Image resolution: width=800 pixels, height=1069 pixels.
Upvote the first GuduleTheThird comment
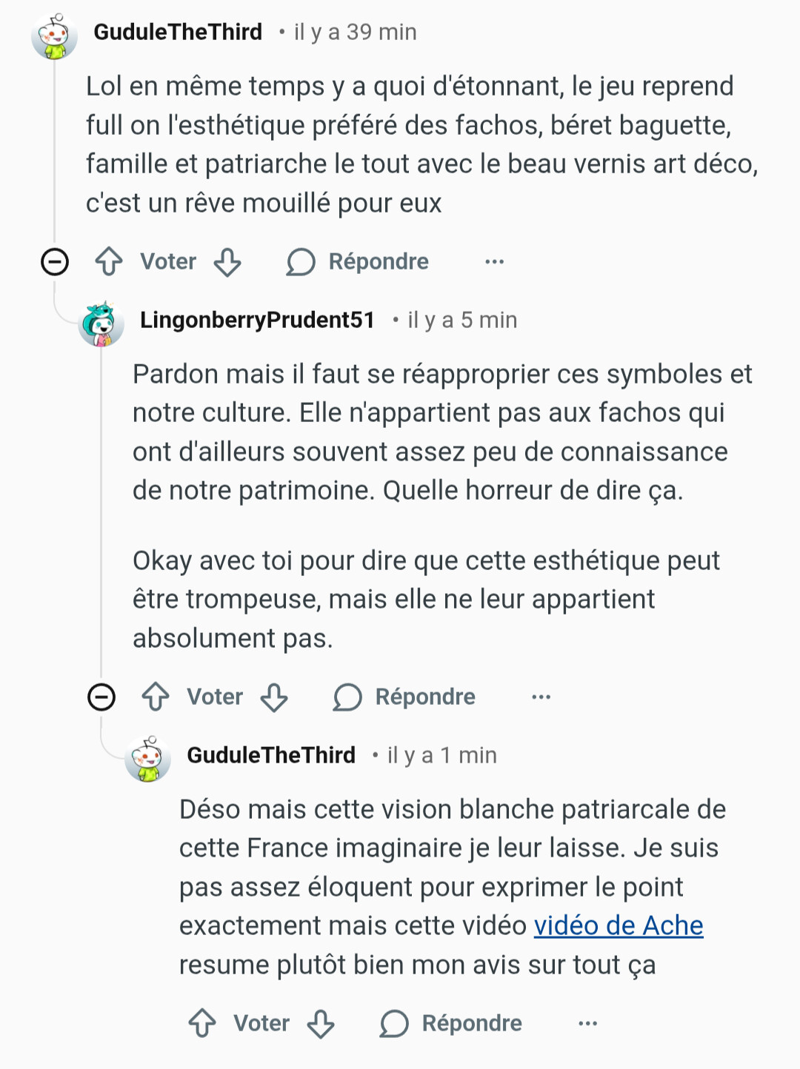[109, 261]
